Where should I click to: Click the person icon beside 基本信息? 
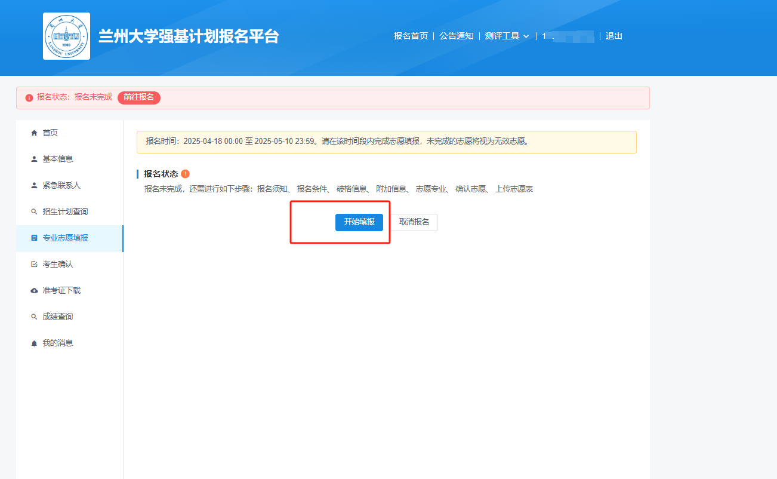tap(34, 159)
